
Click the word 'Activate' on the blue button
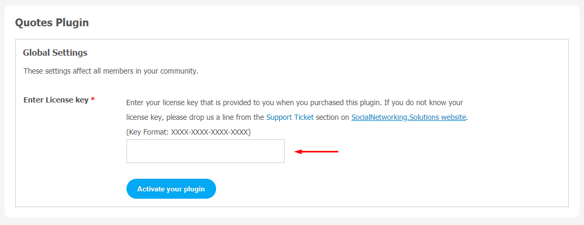click(x=150, y=189)
